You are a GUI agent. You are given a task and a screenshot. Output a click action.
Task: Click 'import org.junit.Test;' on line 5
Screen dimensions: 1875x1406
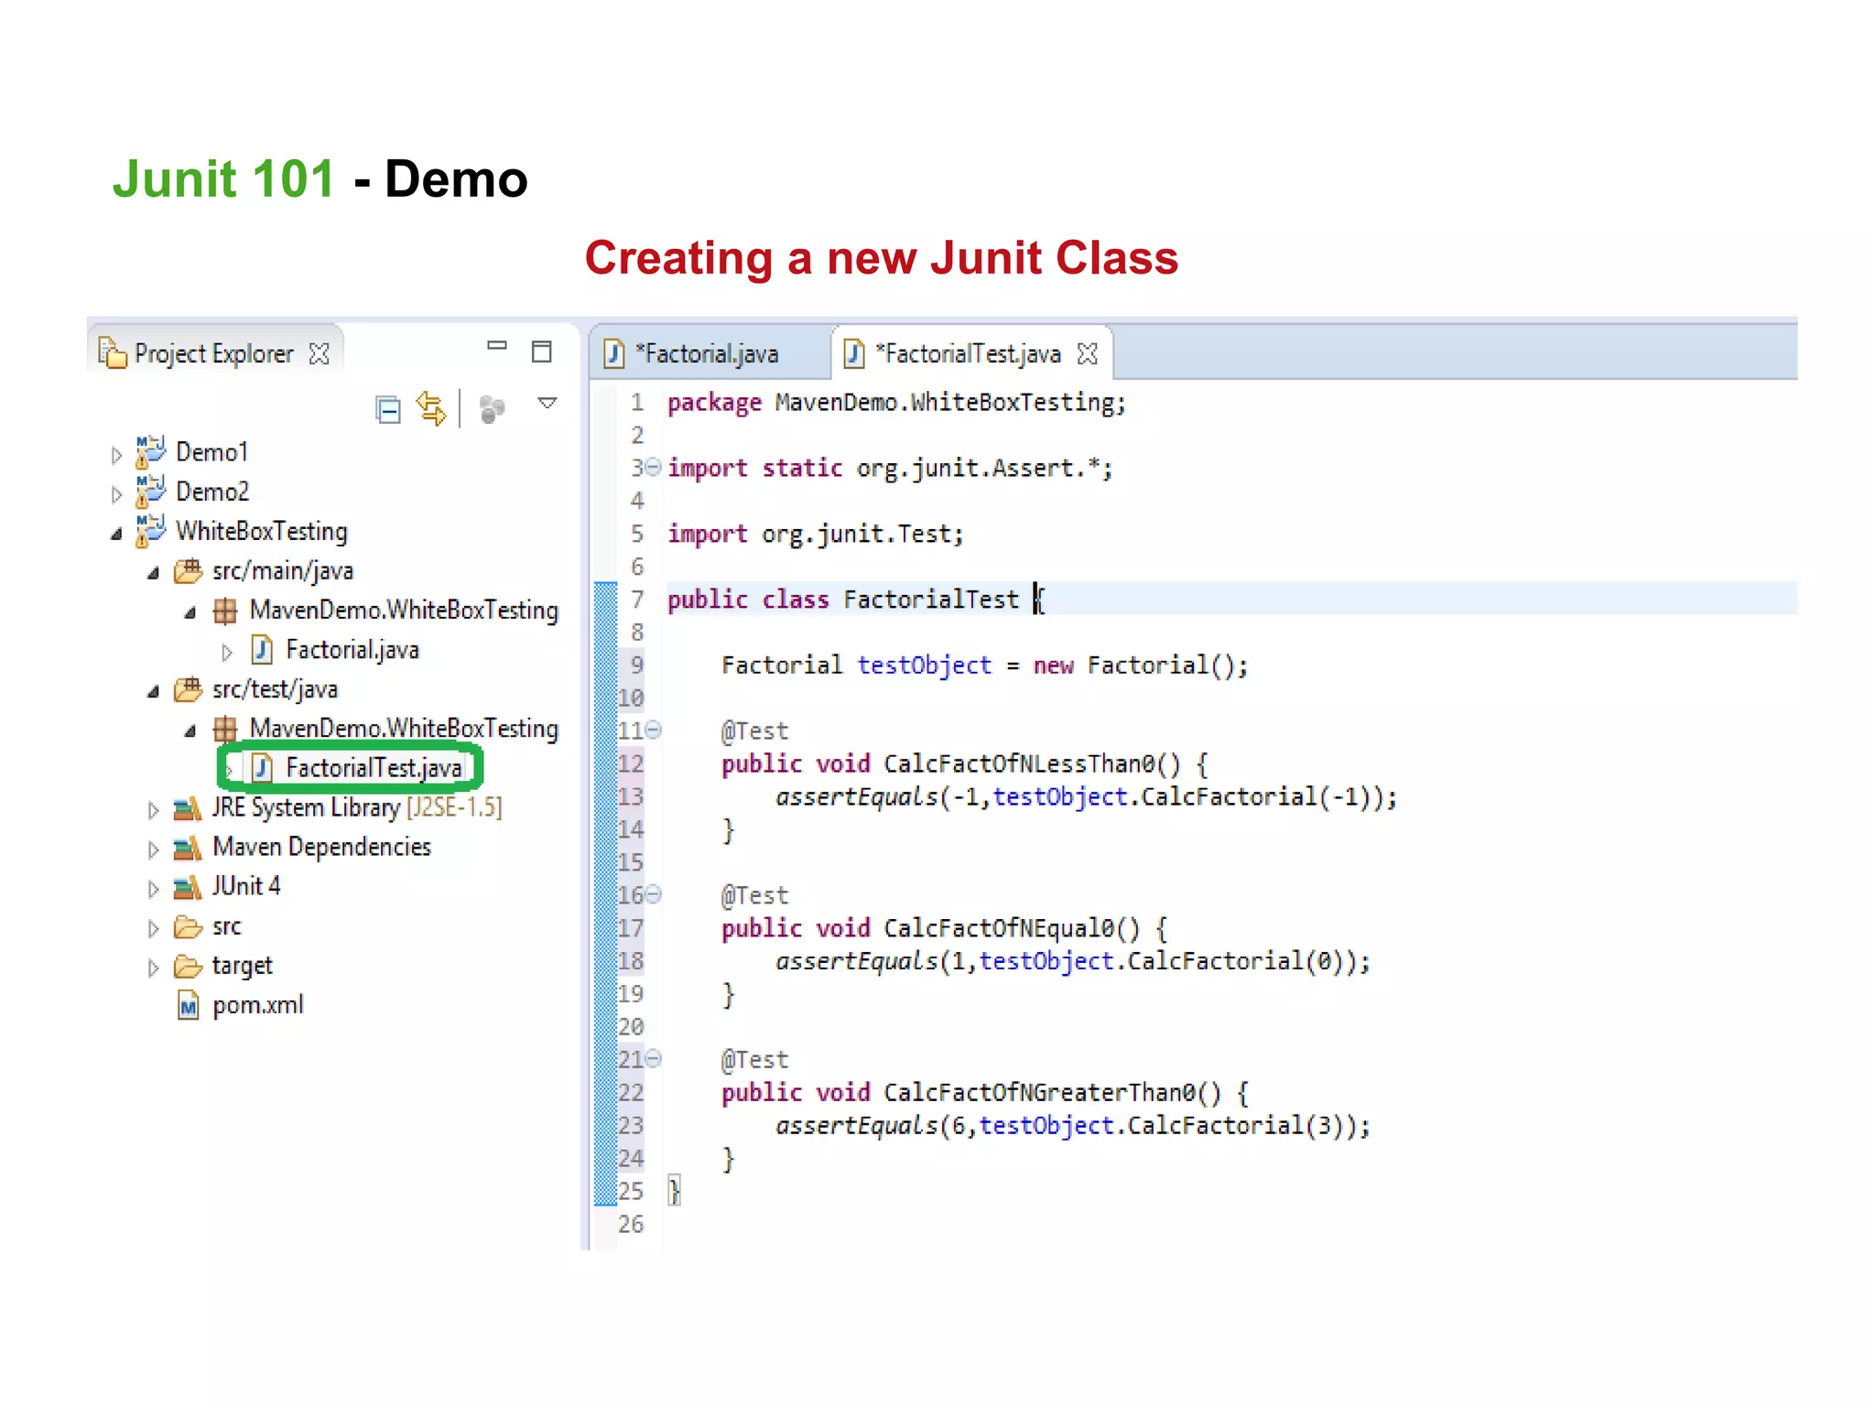click(x=815, y=535)
